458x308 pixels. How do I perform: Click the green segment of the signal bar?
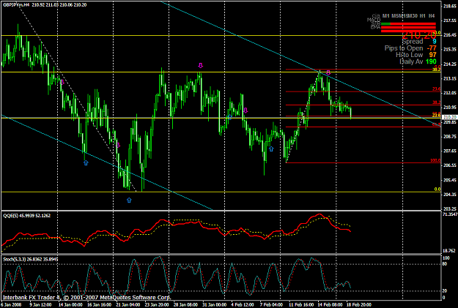click(386, 24)
